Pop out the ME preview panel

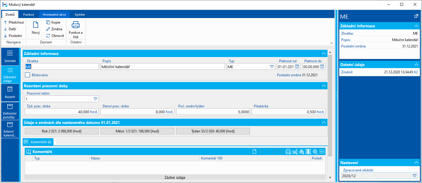click(416, 16)
